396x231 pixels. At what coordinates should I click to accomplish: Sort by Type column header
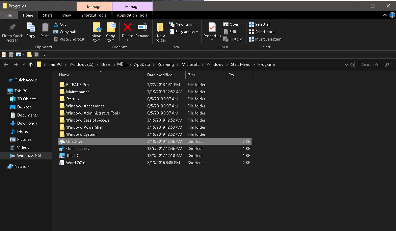206,75
